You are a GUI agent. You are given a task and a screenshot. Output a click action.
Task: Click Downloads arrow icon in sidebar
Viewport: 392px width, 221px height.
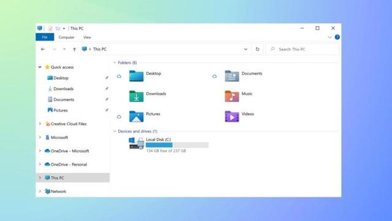pyautogui.click(x=50, y=88)
